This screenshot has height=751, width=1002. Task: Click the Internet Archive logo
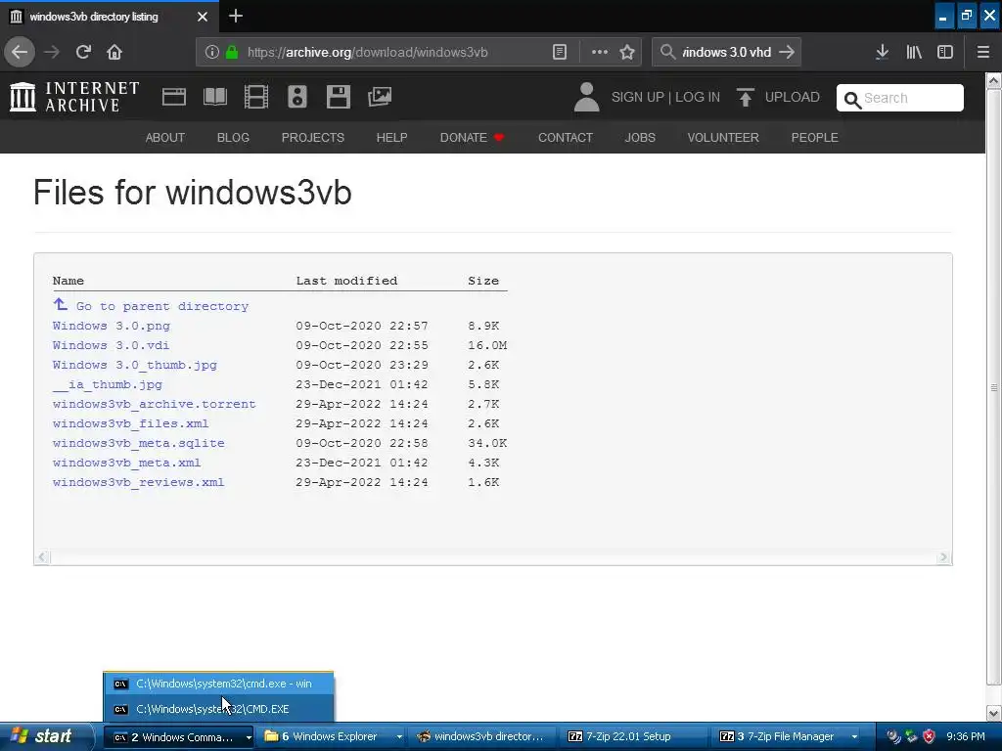coord(74,97)
